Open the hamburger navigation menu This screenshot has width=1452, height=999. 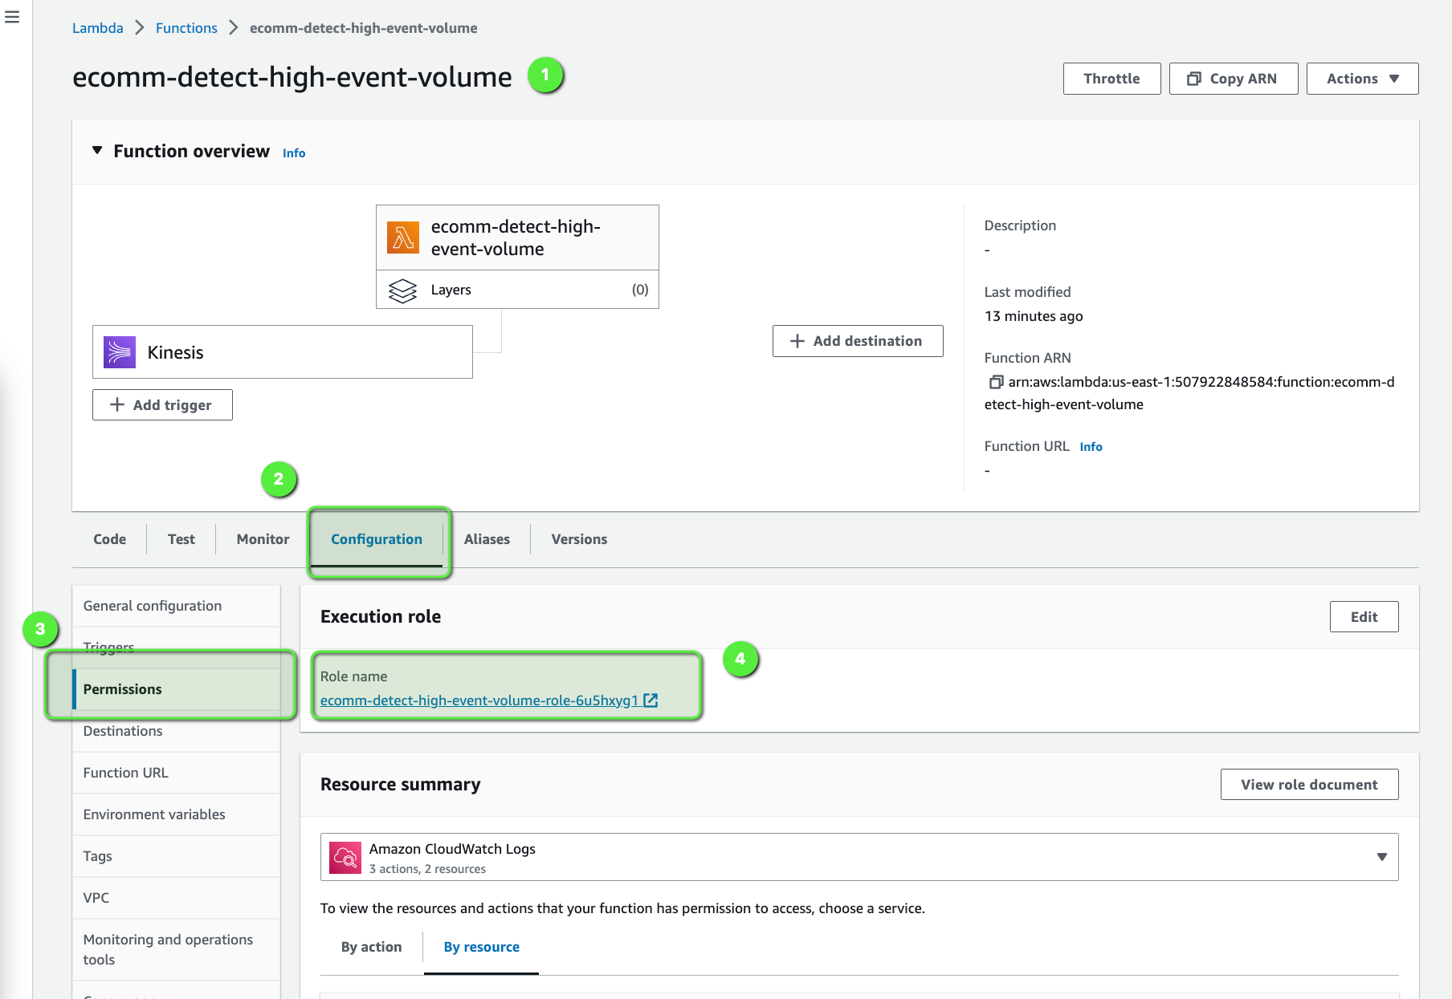point(12,17)
